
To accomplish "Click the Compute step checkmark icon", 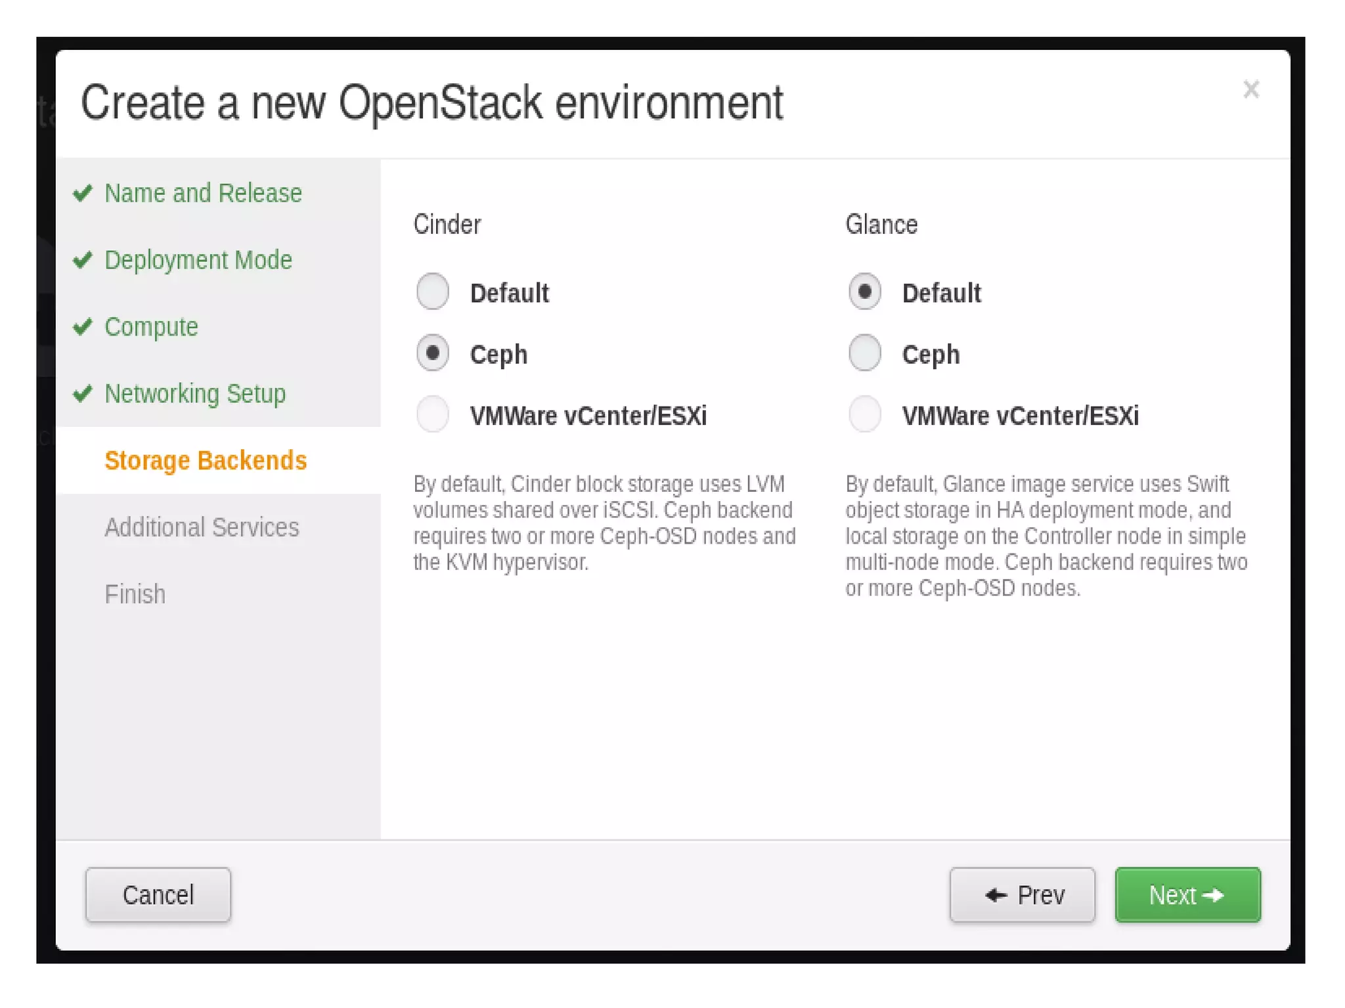I will 82,326.
